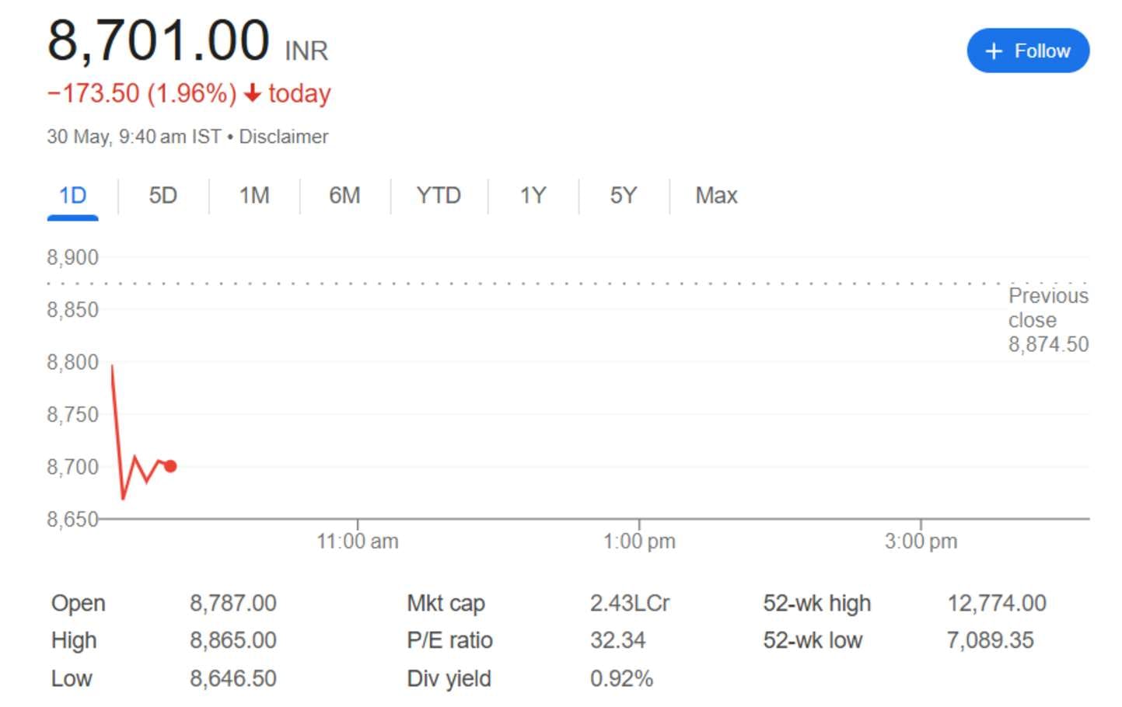This screenshot has height=707, width=1122.
Task: Click the plus icon inside the Follow button
Action: [x=993, y=50]
